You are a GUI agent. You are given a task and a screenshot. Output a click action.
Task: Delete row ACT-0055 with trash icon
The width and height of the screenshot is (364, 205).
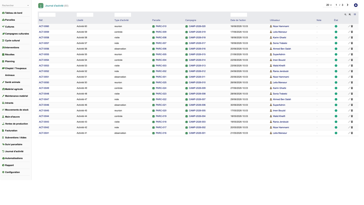coord(352,54)
